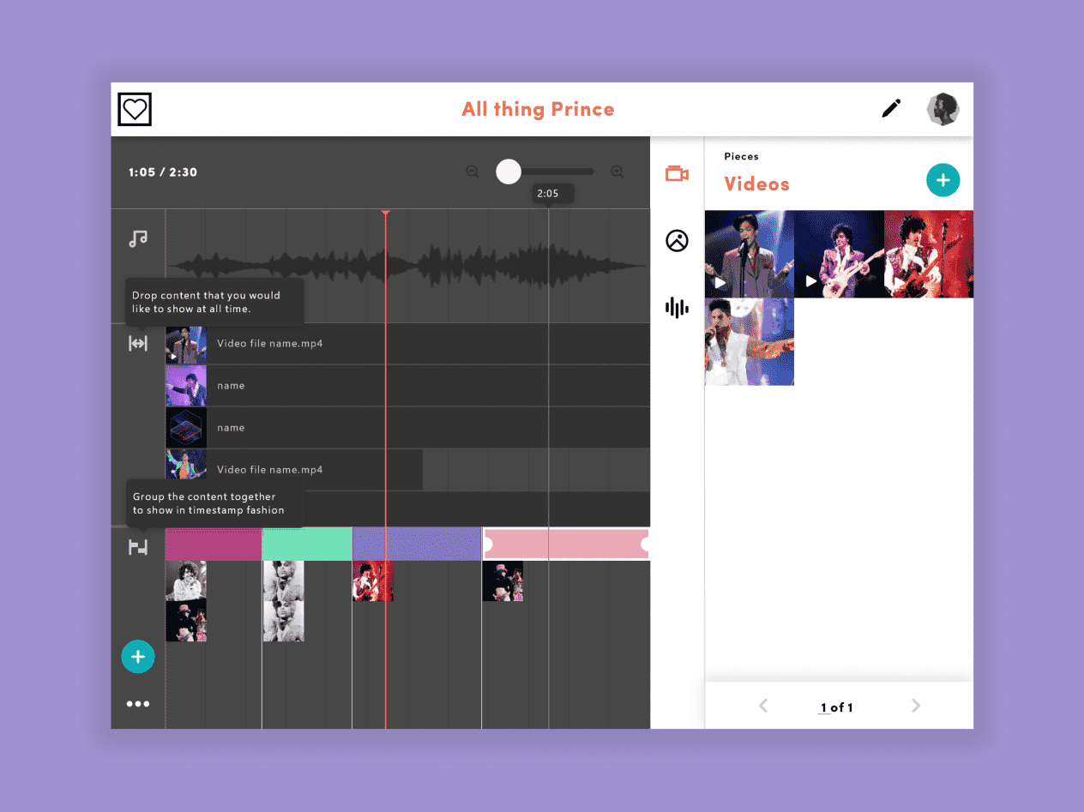Screen dimensions: 1084x812
Task: Click the 'All thing Prince' title
Action: click(x=539, y=109)
